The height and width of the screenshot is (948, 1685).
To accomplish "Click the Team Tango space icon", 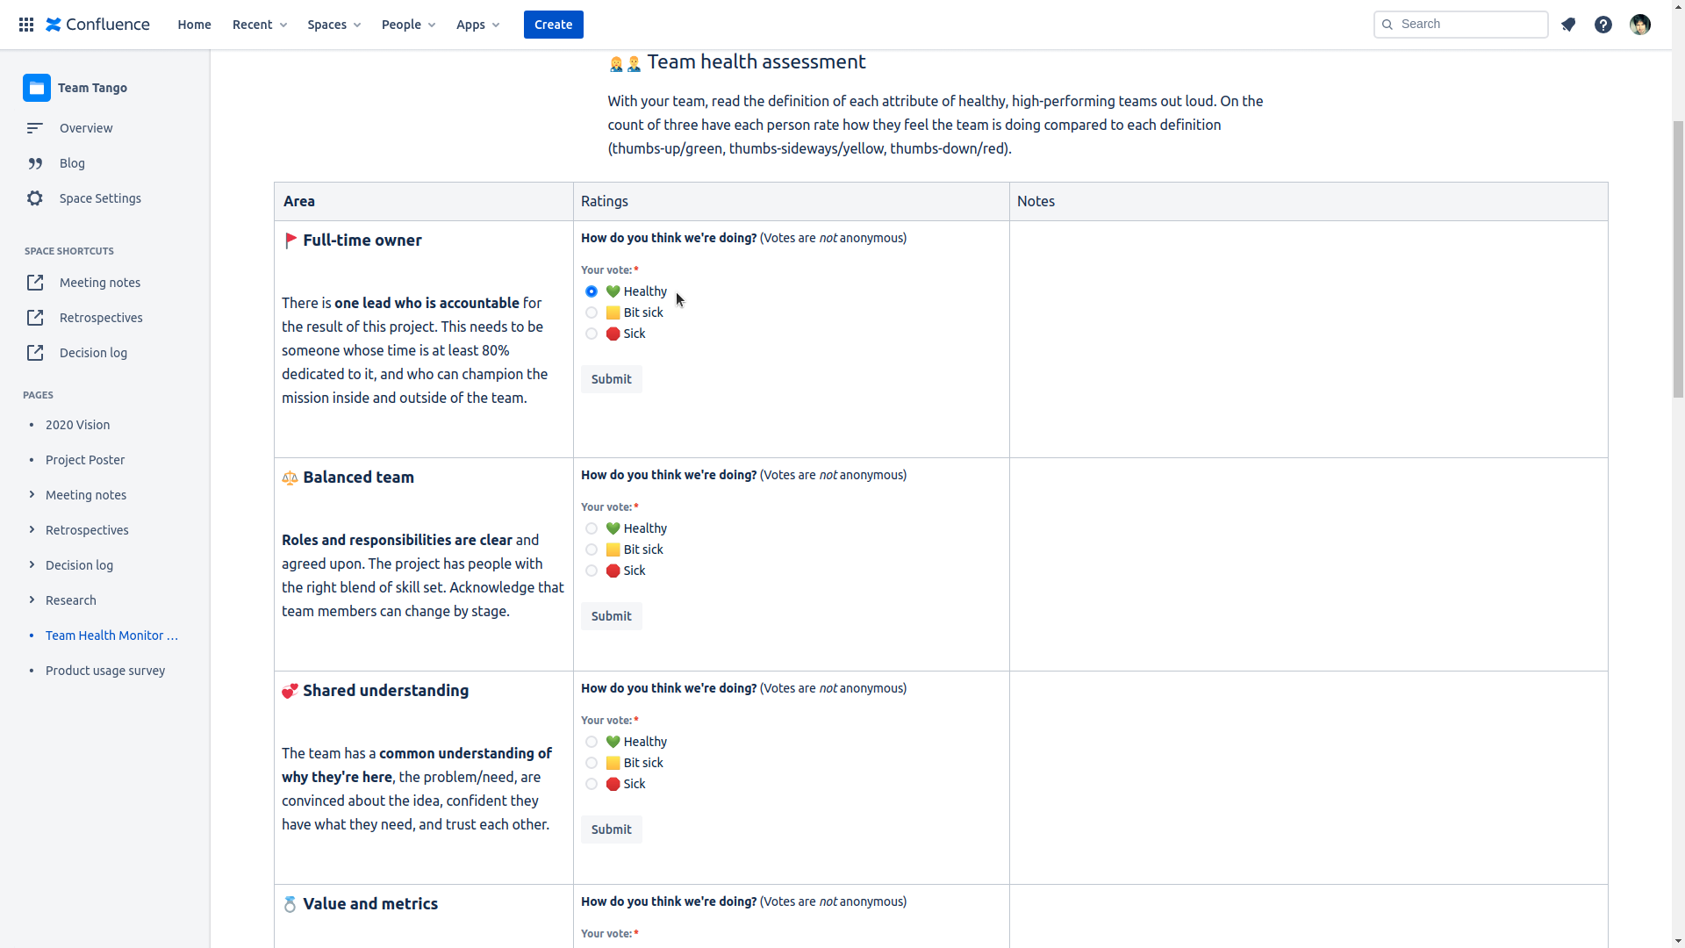I will click(37, 88).
